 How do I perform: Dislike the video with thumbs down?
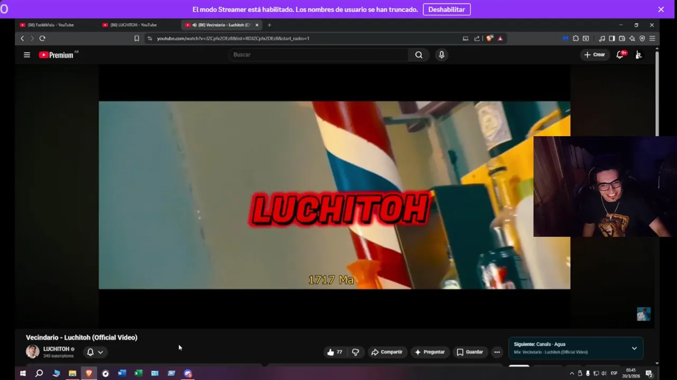click(355, 352)
